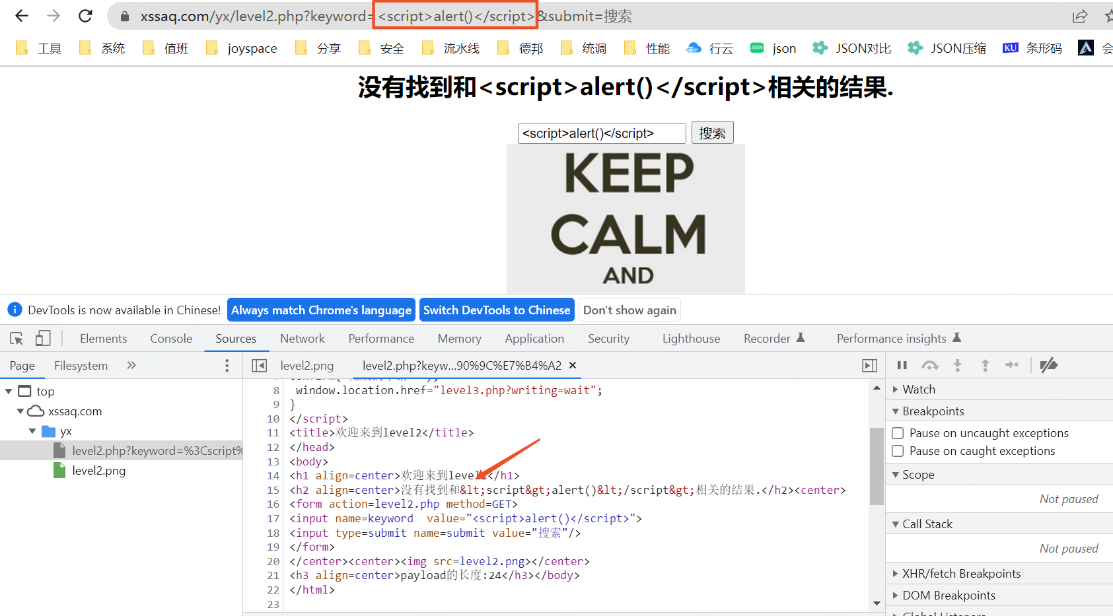Open the 统调 bookmark folder
The width and height of the screenshot is (1113, 616).
coord(583,48)
